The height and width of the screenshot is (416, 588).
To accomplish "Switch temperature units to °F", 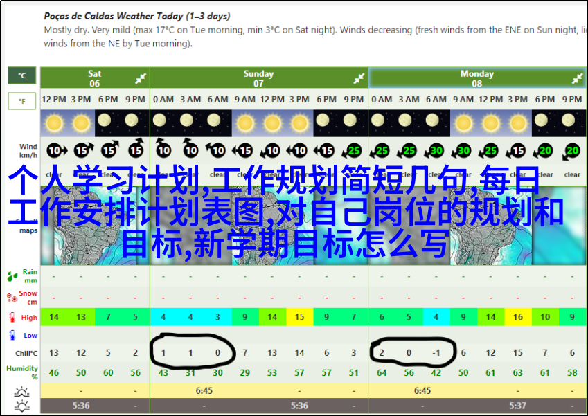I will coord(21,102).
